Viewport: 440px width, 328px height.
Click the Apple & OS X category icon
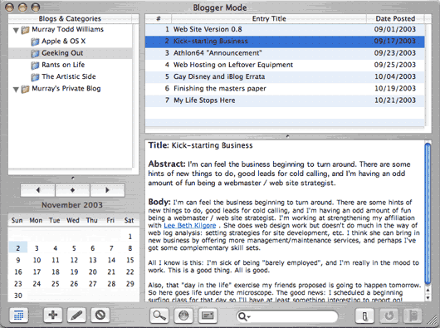coord(35,42)
